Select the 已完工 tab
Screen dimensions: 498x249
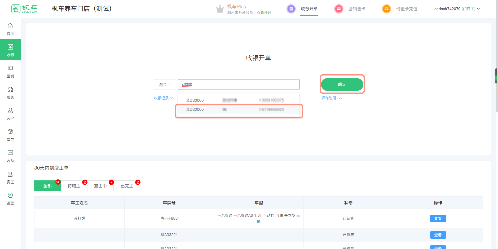point(127,186)
